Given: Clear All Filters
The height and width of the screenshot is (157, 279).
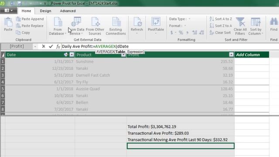Looking at the screenshot, I should 240,26.
